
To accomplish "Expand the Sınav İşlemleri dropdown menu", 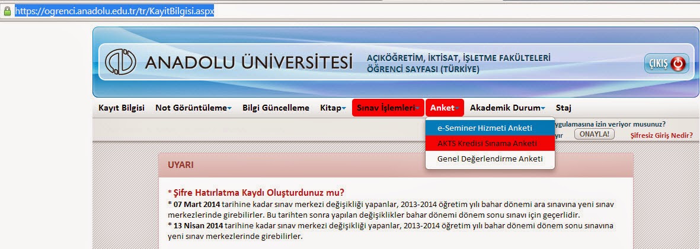I will pyautogui.click(x=388, y=108).
